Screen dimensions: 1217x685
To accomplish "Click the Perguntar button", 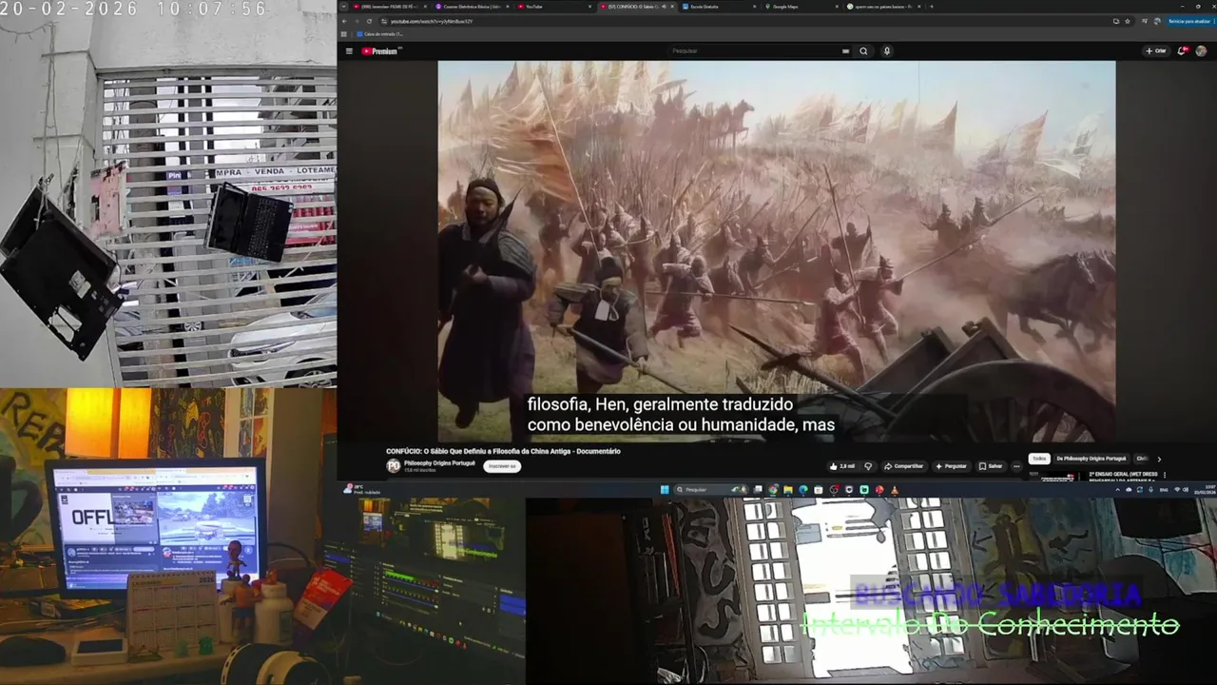I will (951, 466).
